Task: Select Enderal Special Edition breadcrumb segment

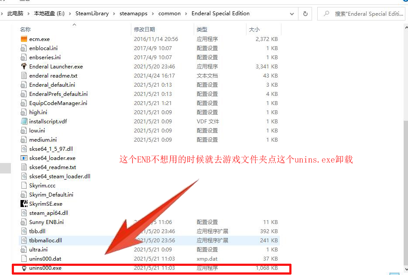Action: 220,14
